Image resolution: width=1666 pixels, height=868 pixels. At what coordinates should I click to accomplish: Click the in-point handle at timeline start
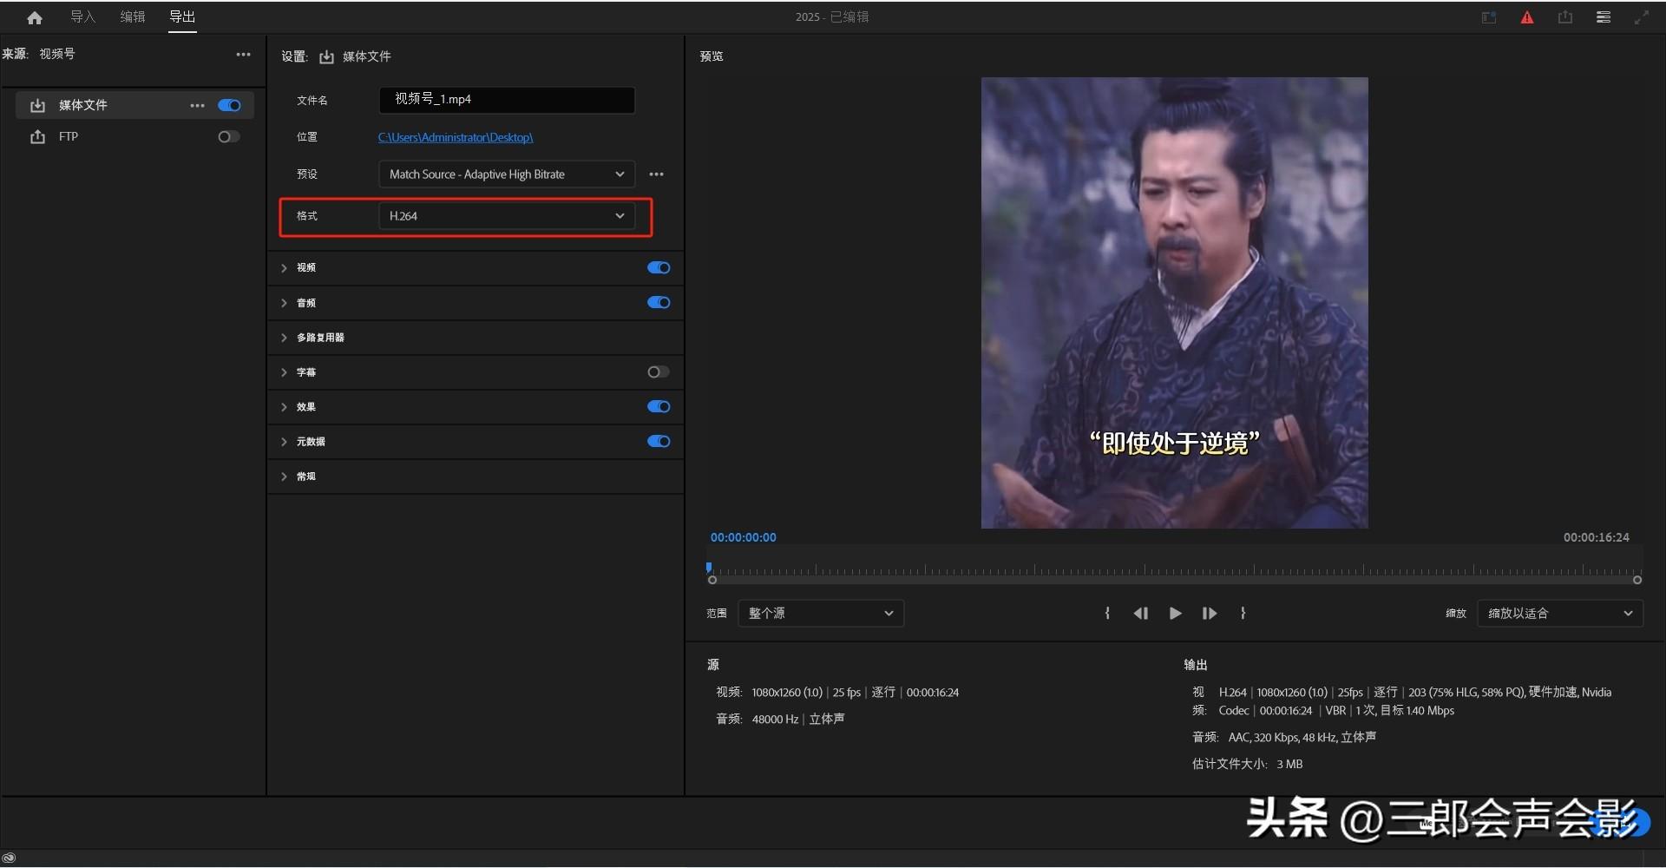tap(712, 580)
